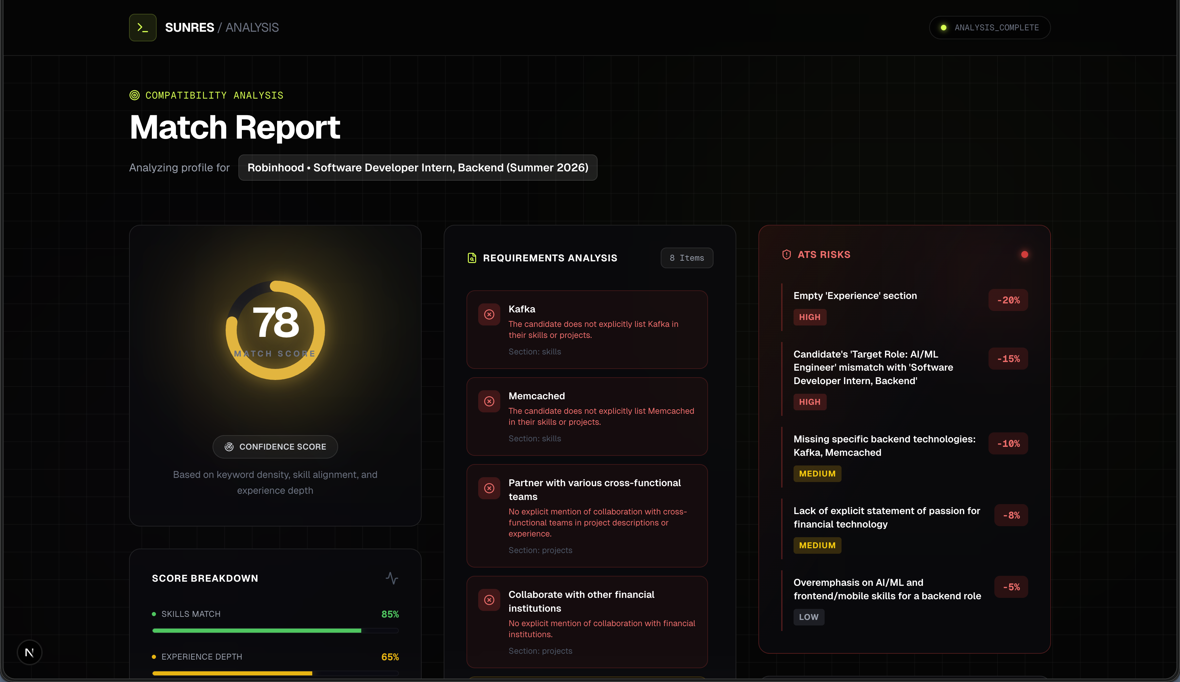Click X icon on cross-functional teams requirement

point(489,488)
